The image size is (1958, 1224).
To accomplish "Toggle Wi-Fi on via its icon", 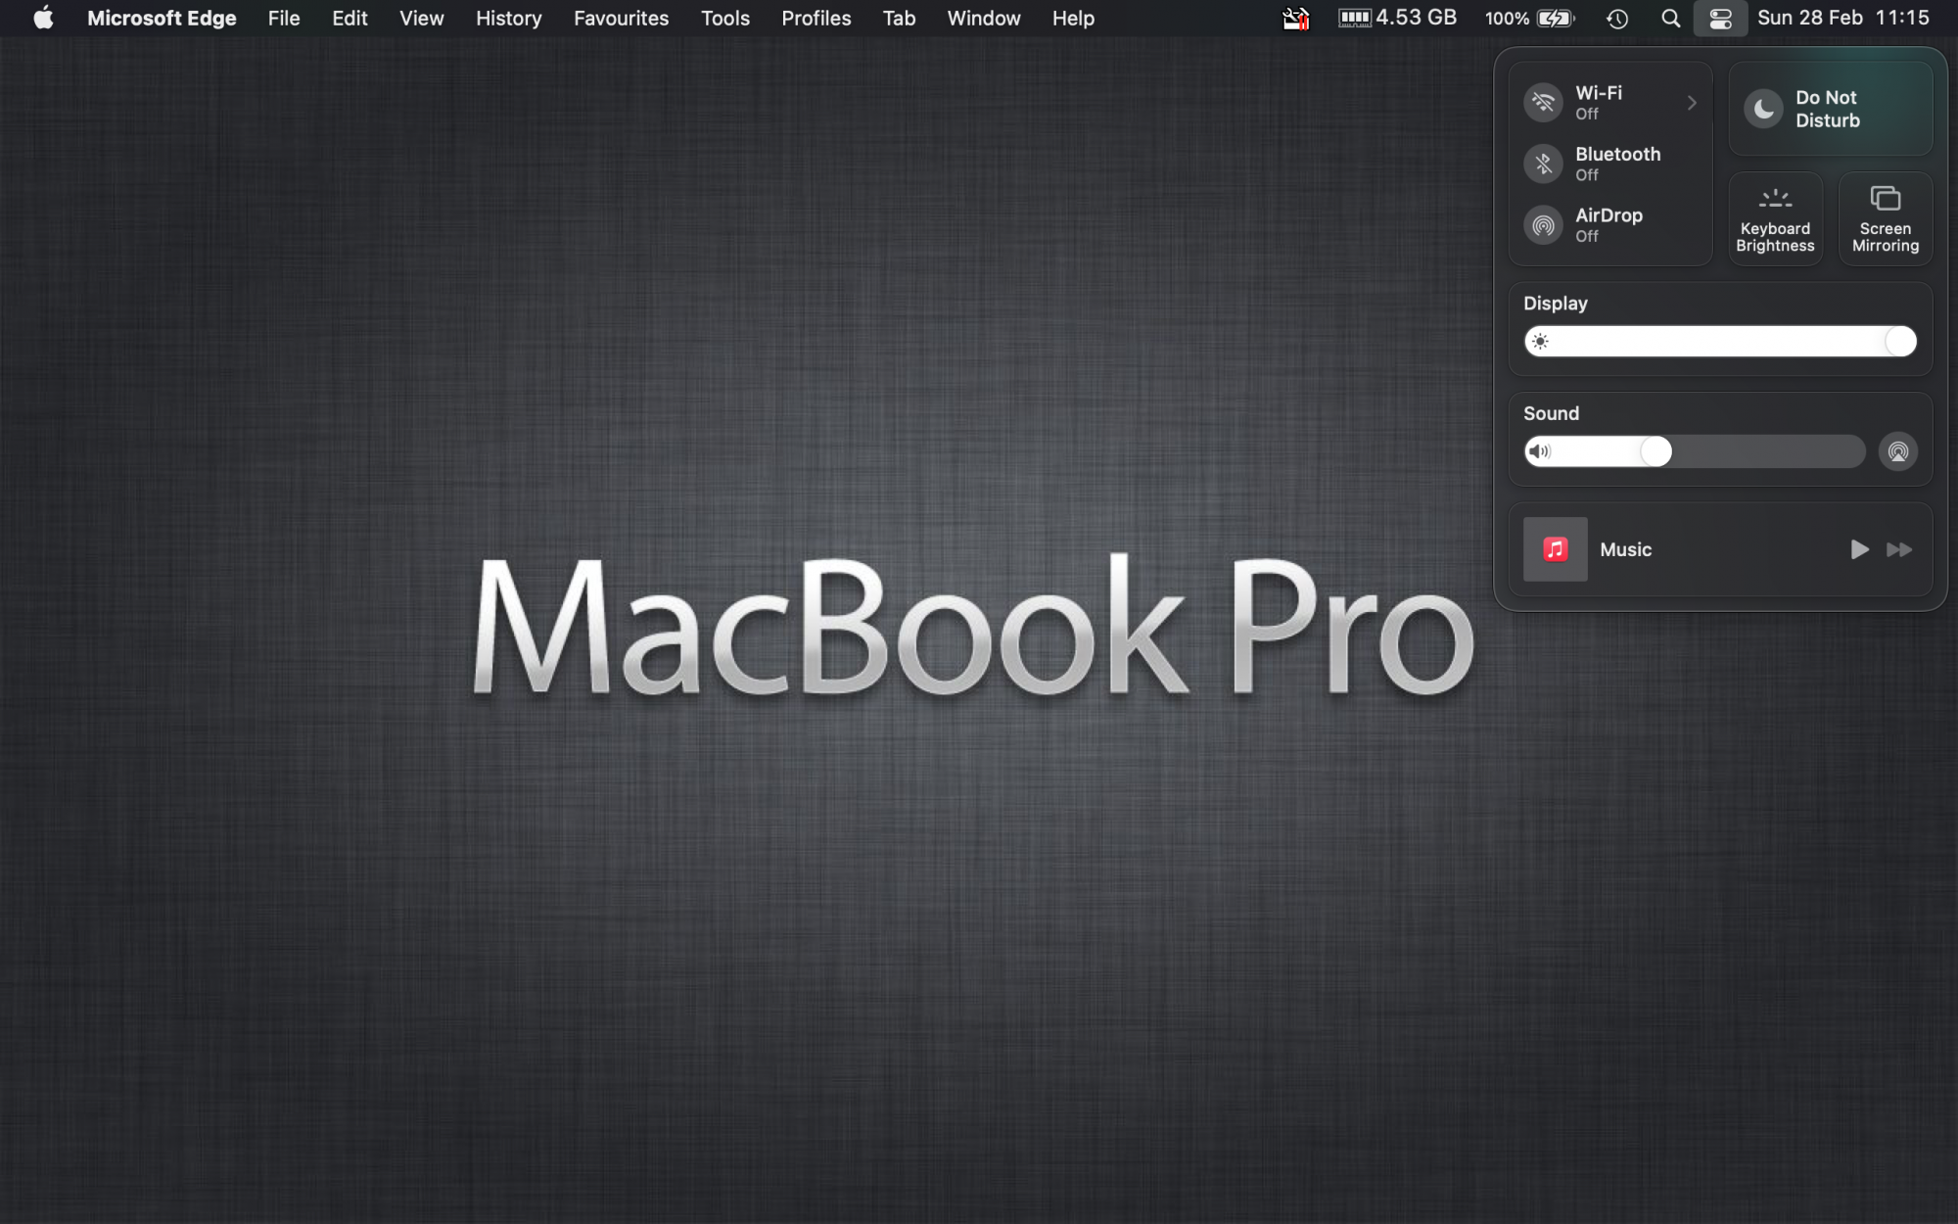I will click(1543, 102).
